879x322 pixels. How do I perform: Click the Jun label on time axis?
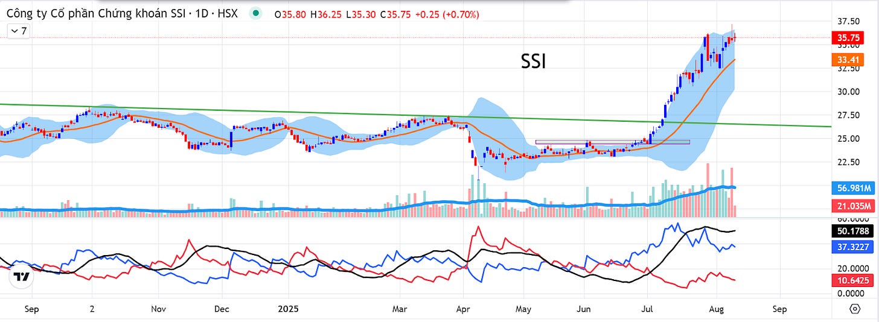584,309
